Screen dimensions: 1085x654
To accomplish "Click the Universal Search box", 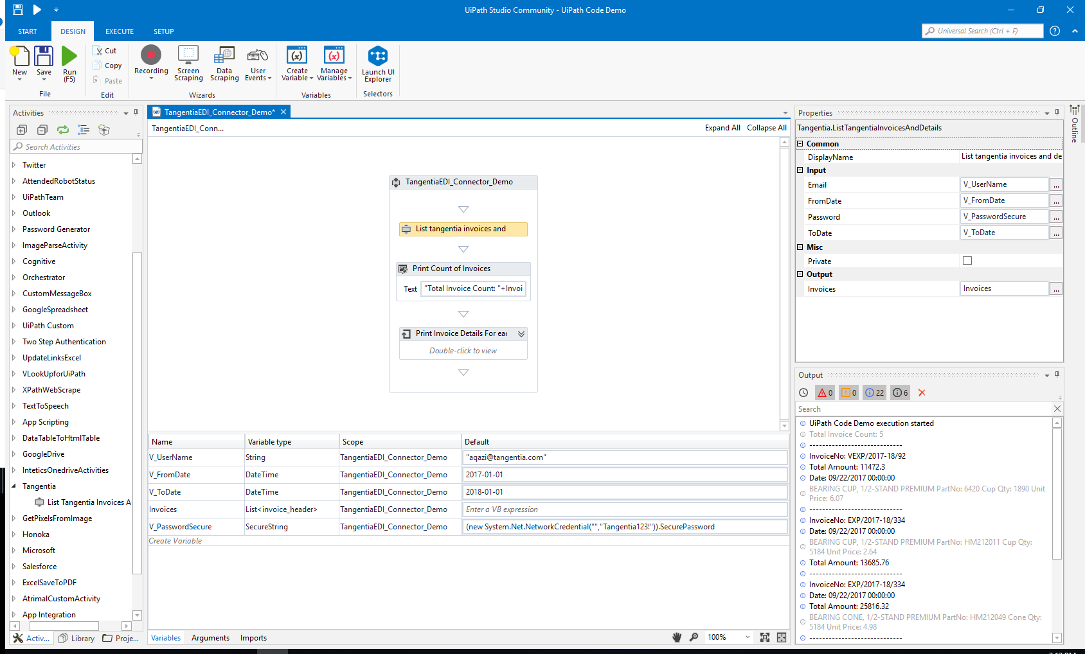I will point(982,31).
